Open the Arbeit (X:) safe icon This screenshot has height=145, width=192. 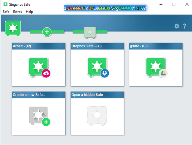(38, 67)
